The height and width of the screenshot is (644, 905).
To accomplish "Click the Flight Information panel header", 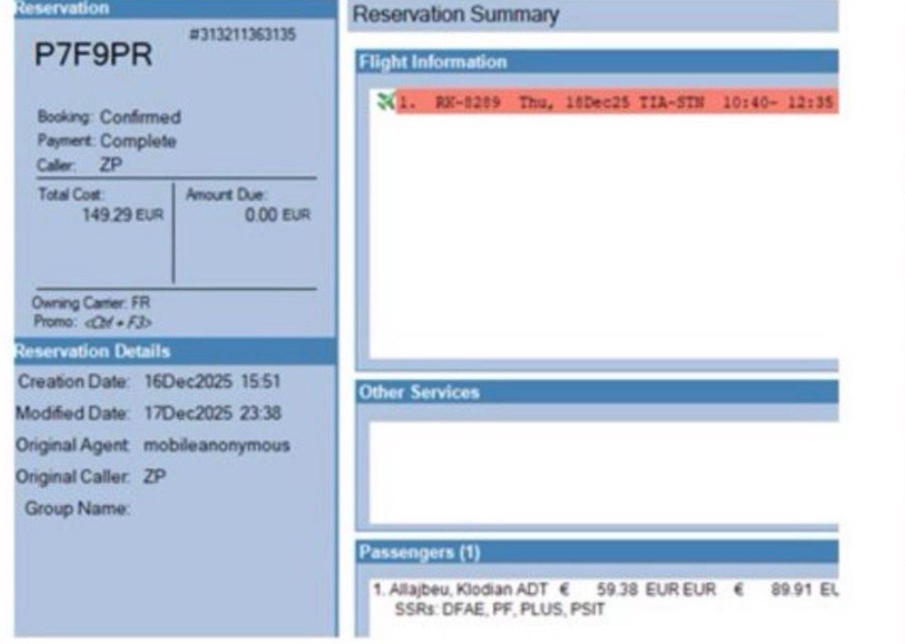I will tap(596, 62).
